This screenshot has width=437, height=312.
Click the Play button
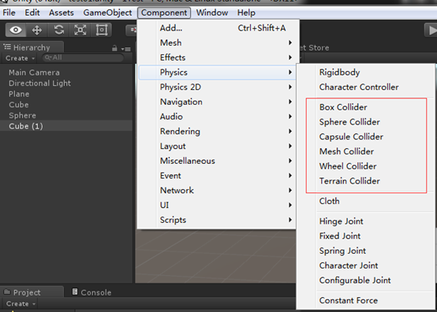(431, 30)
